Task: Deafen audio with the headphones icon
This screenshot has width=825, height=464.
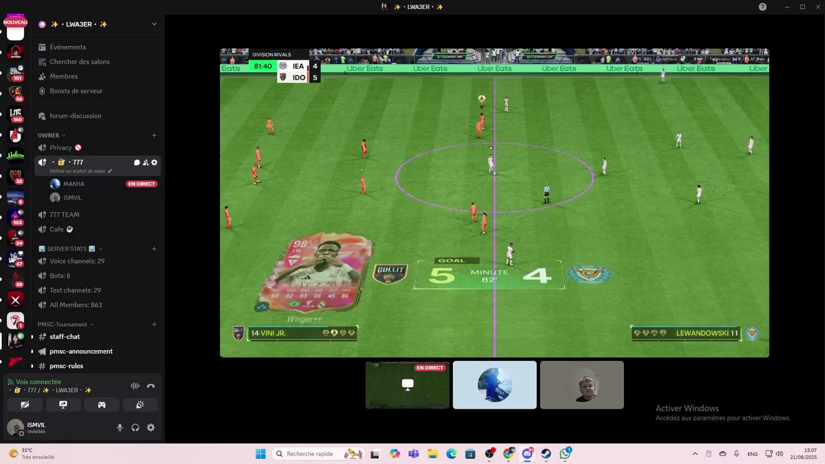Action: 135,427
